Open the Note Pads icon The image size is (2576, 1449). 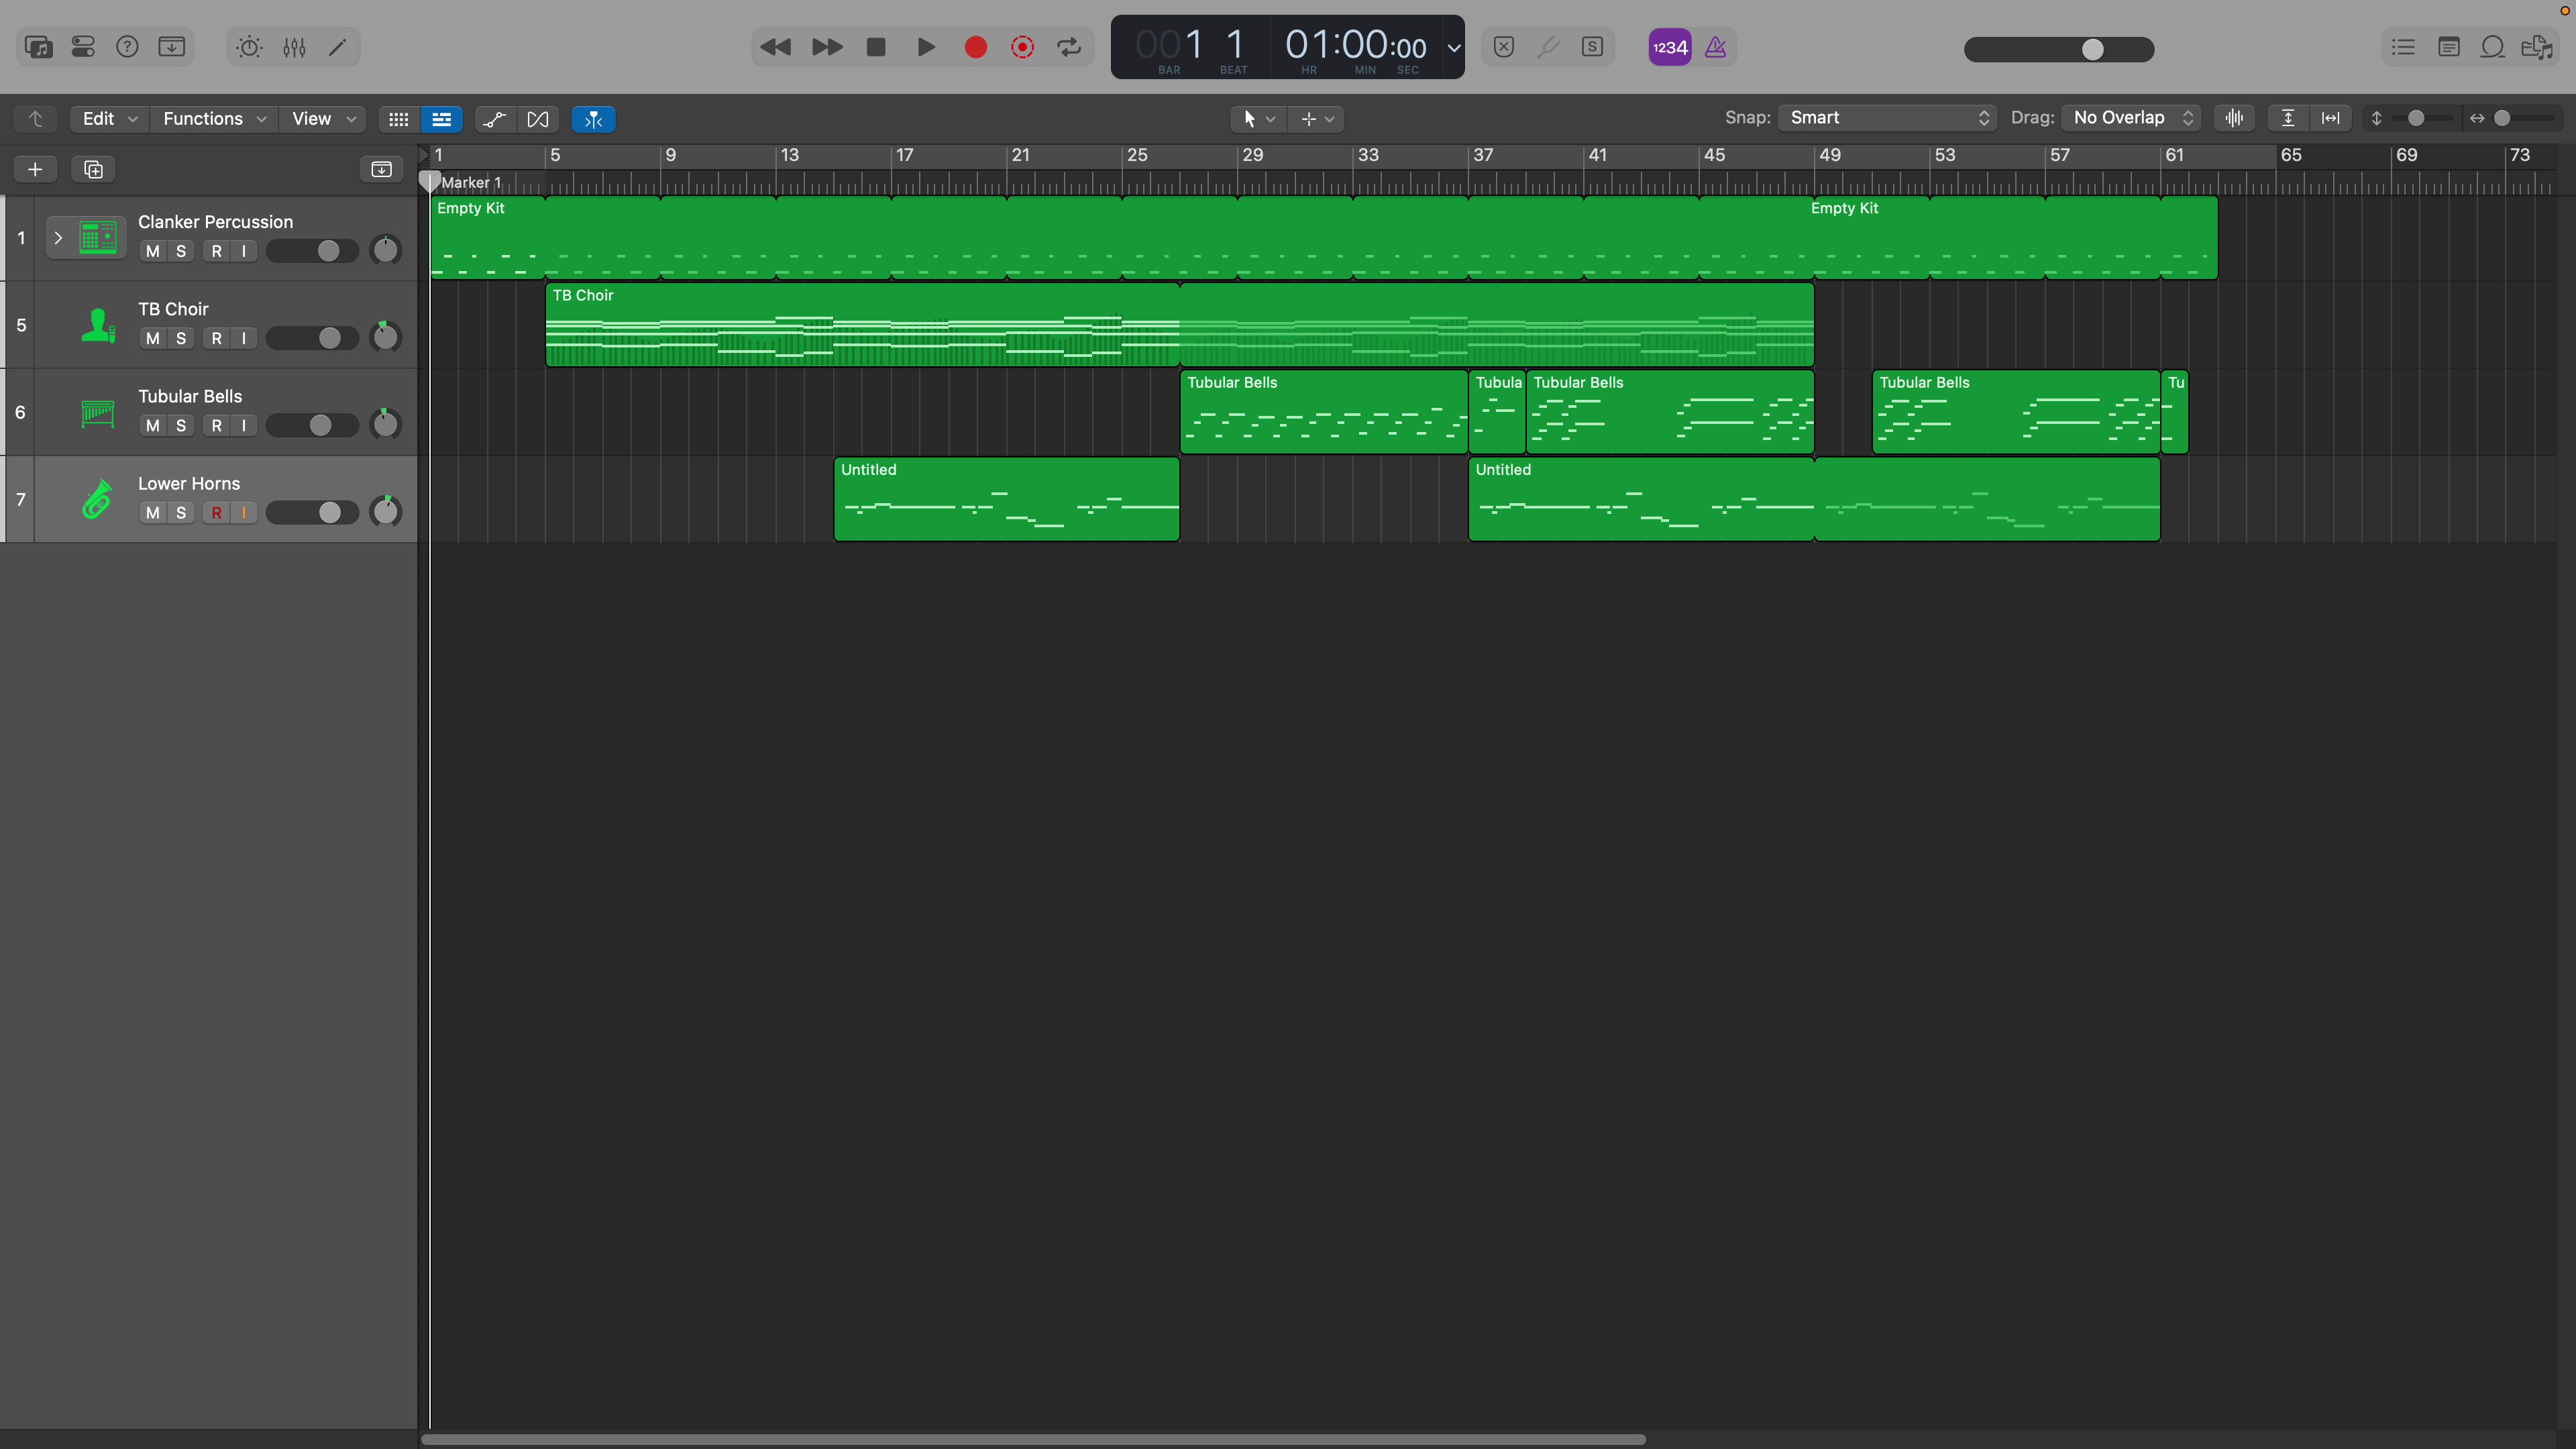point(2449,47)
